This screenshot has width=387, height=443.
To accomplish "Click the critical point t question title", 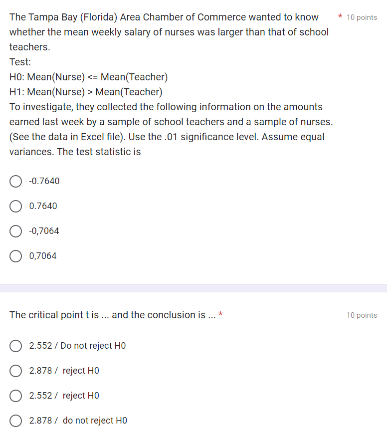I will point(112,315).
